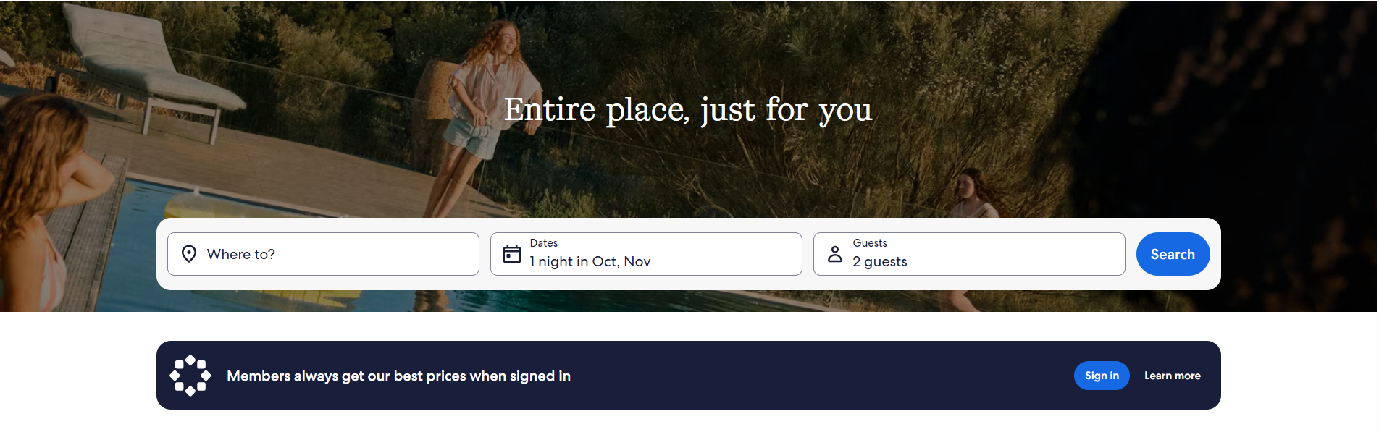Image resolution: width=1379 pixels, height=432 pixels.
Task: Click the members best prices banner text
Action: tap(398, 376)
